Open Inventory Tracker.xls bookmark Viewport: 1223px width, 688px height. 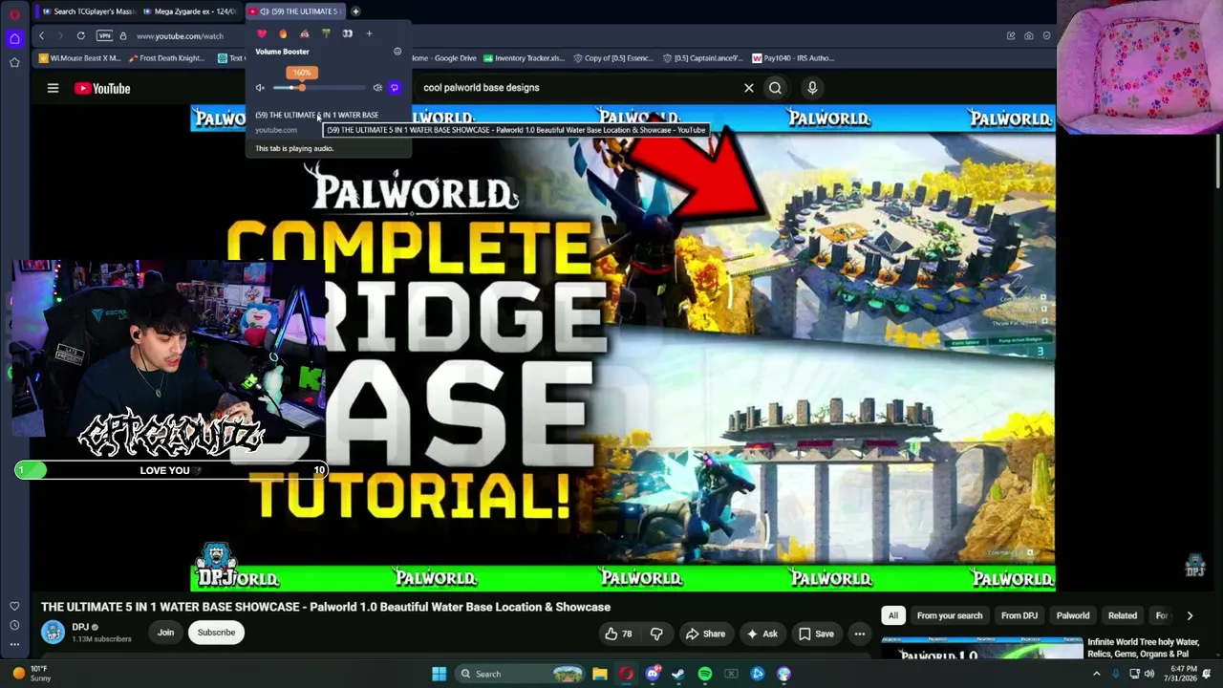tap(525, 58)
